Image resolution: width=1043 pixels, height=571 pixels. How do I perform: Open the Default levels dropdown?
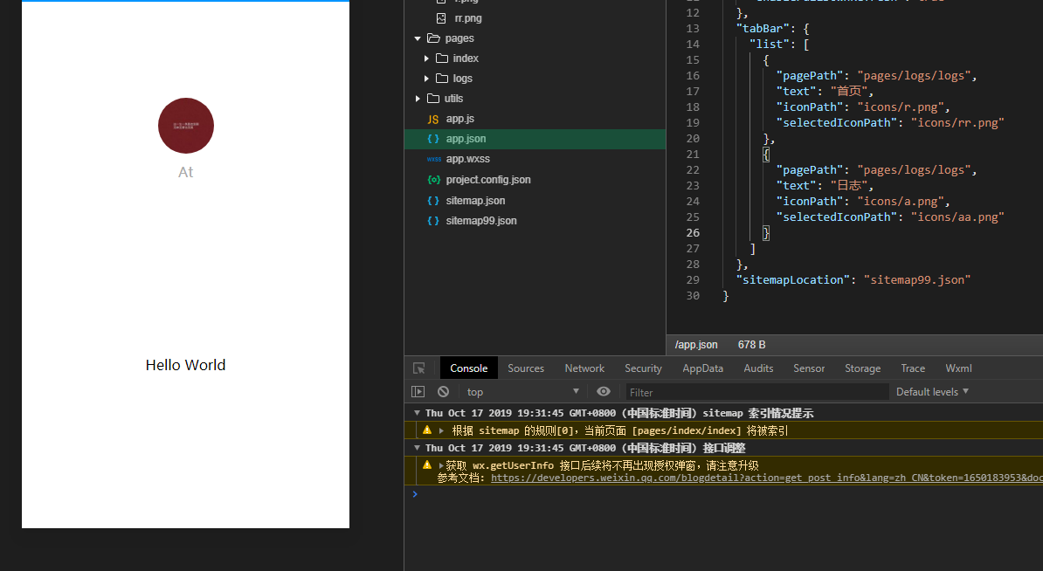coord(932,392)
